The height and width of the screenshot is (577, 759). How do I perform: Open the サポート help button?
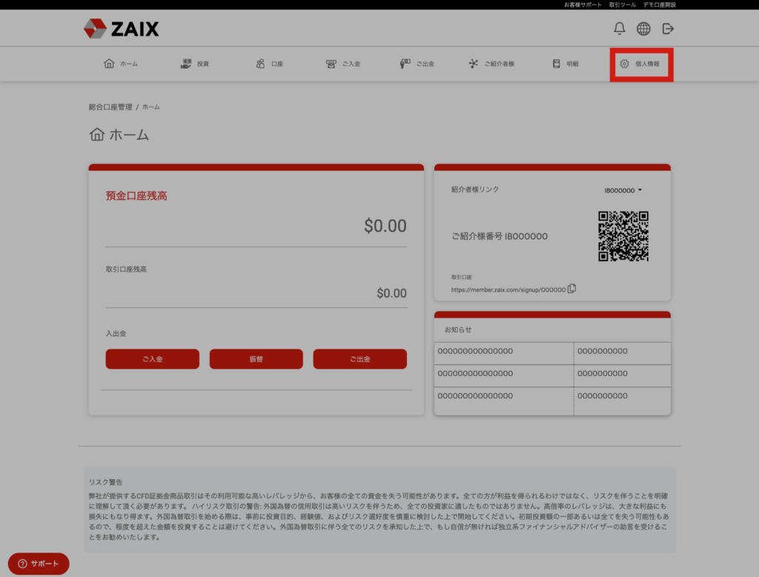point(39,564)
